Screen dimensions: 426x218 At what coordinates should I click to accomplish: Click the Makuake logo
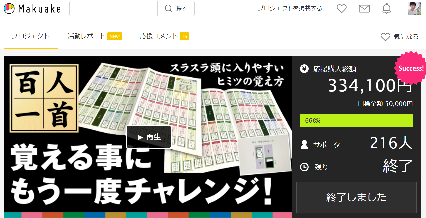coord(32,8)
